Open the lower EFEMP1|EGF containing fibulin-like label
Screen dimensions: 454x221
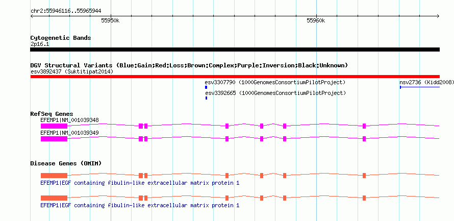click(140, 205)
